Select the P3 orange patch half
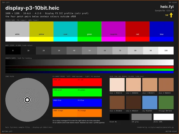The height and width of the screenshot is (134, 179). 89,113
